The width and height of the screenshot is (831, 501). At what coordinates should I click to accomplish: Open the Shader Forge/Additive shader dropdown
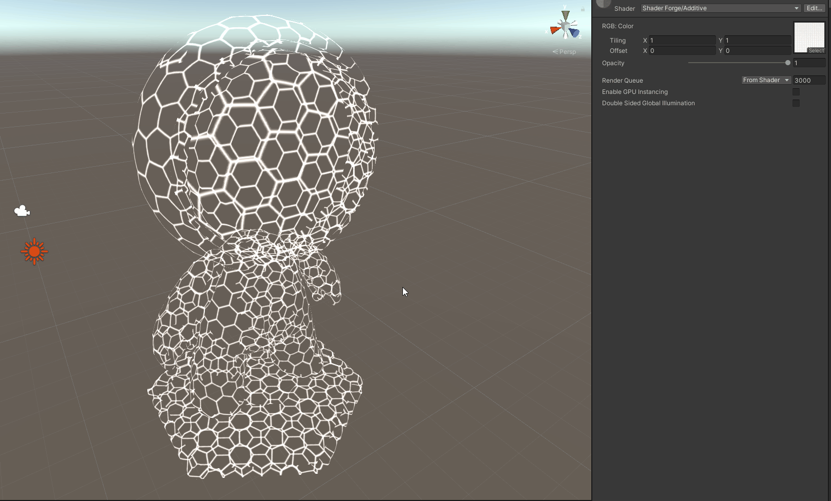pyautogui.click(x=721, y=8)
